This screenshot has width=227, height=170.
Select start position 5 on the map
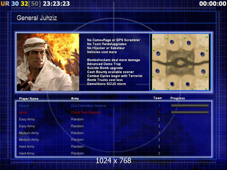click(157, 71)
